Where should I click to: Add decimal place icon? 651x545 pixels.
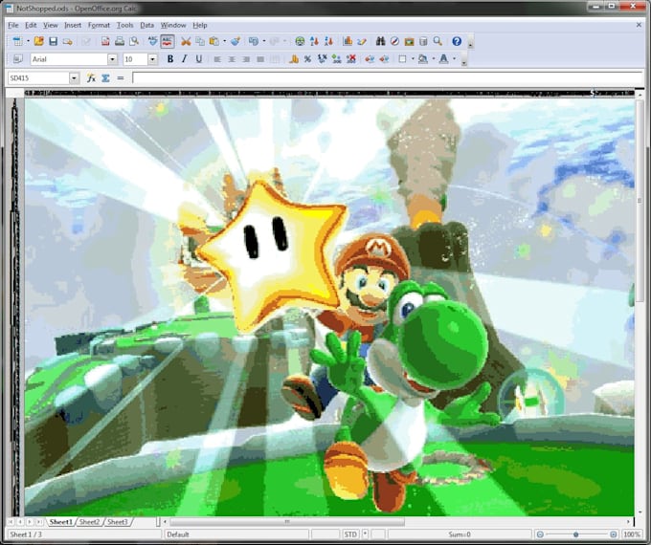point(336,59)
